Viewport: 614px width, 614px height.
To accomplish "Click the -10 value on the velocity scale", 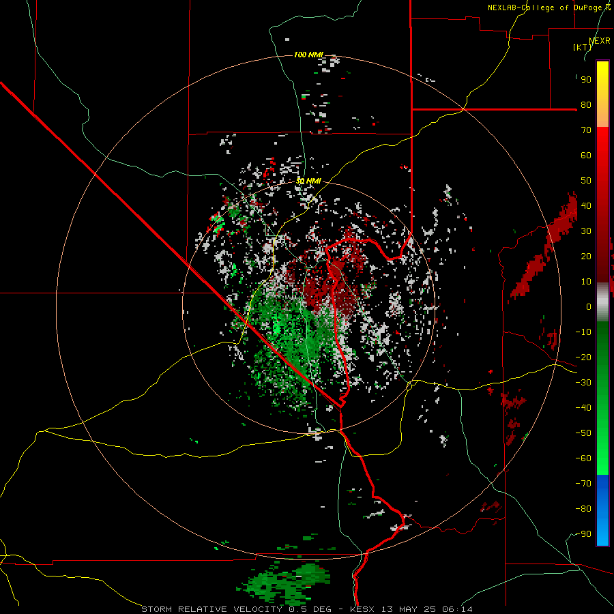I will [x=583, y=332].
